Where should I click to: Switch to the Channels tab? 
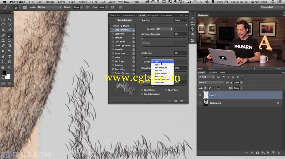[x=212, y=72]
